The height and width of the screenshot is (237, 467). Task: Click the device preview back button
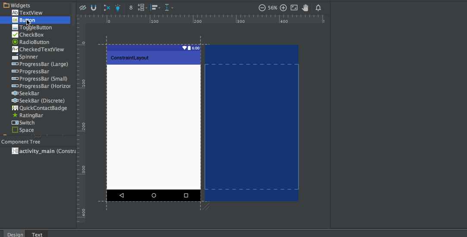[x=122, y=195]
